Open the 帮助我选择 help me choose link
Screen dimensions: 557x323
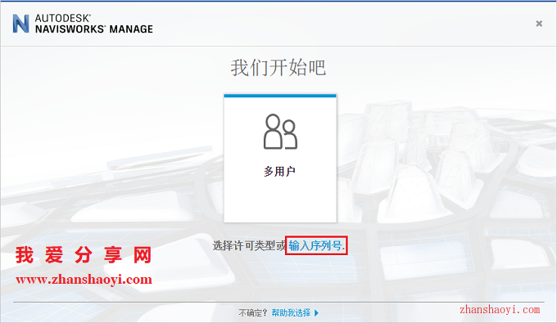coord(291,312)
